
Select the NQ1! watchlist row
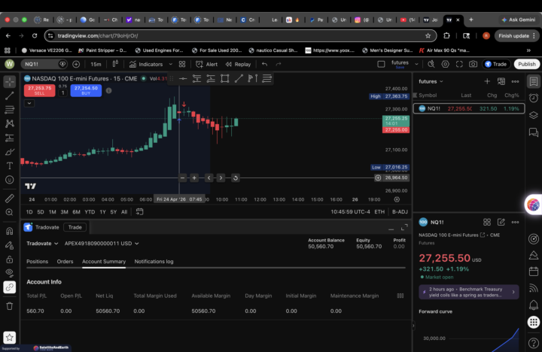coord(469,108)
